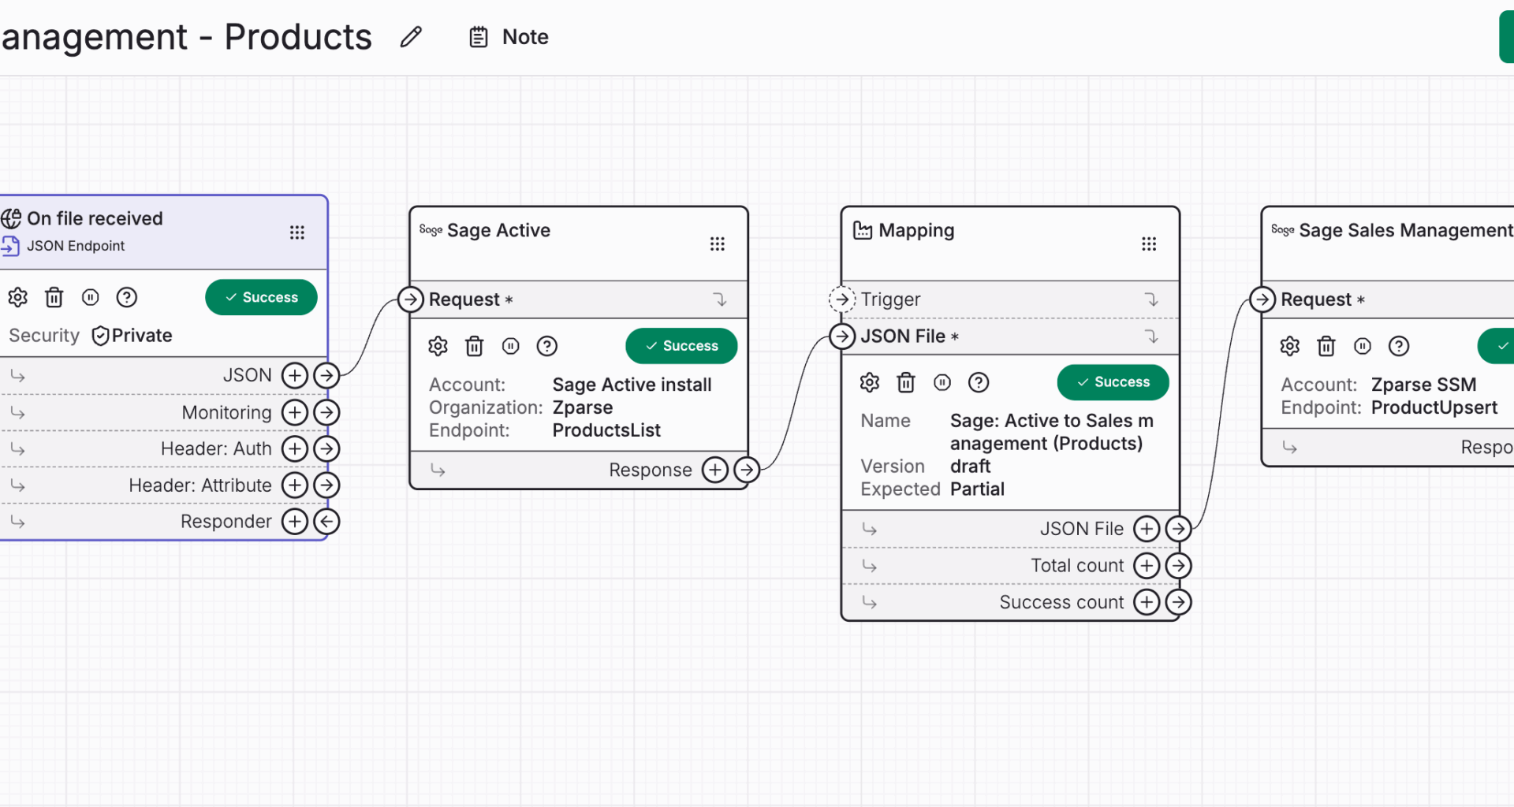Add connection on Total count plus
This screenshot has width=1514, height=807.
[1147, 565]
